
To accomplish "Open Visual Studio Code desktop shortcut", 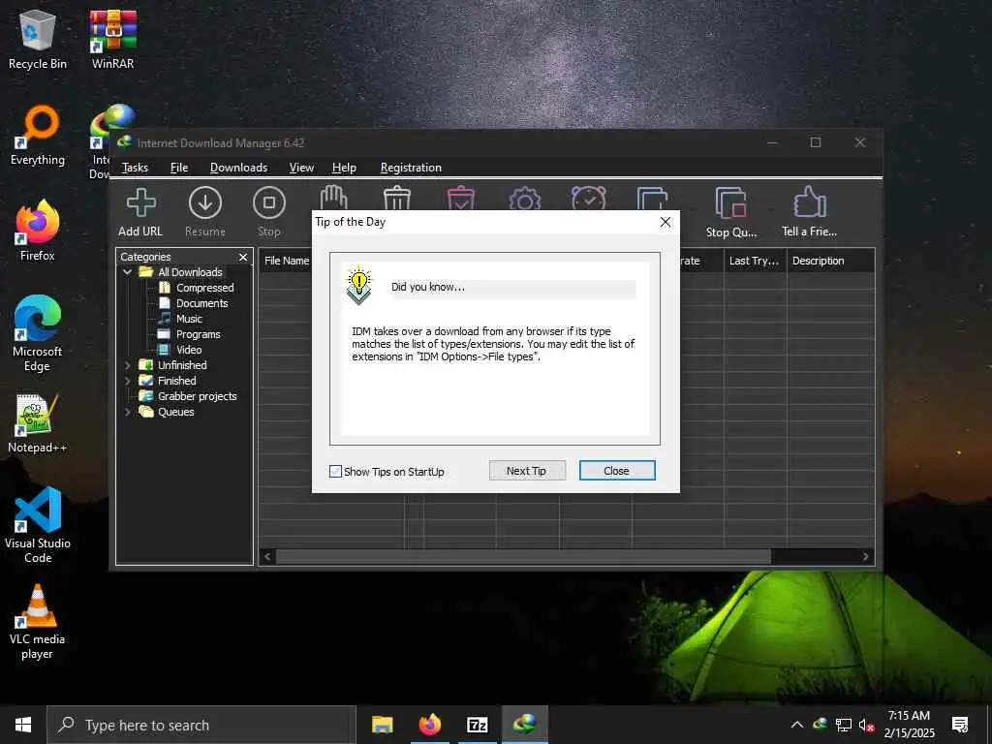I will click(38, 525).
